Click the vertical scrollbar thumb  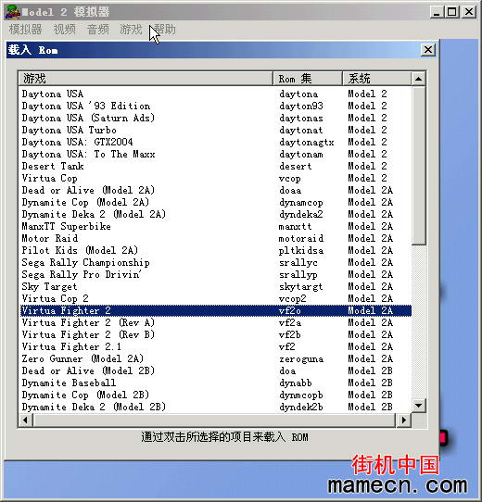click(x=418, y=166)
